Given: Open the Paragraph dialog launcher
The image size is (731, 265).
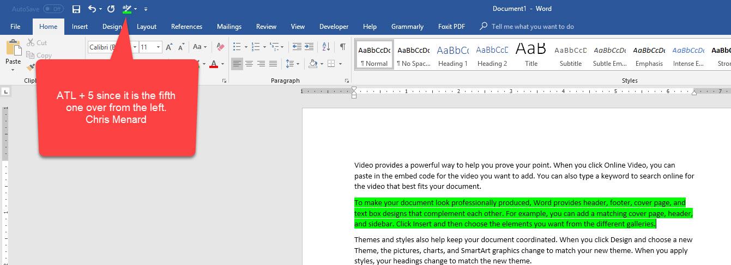Looking at the screenshot, I should click(347, 81).
